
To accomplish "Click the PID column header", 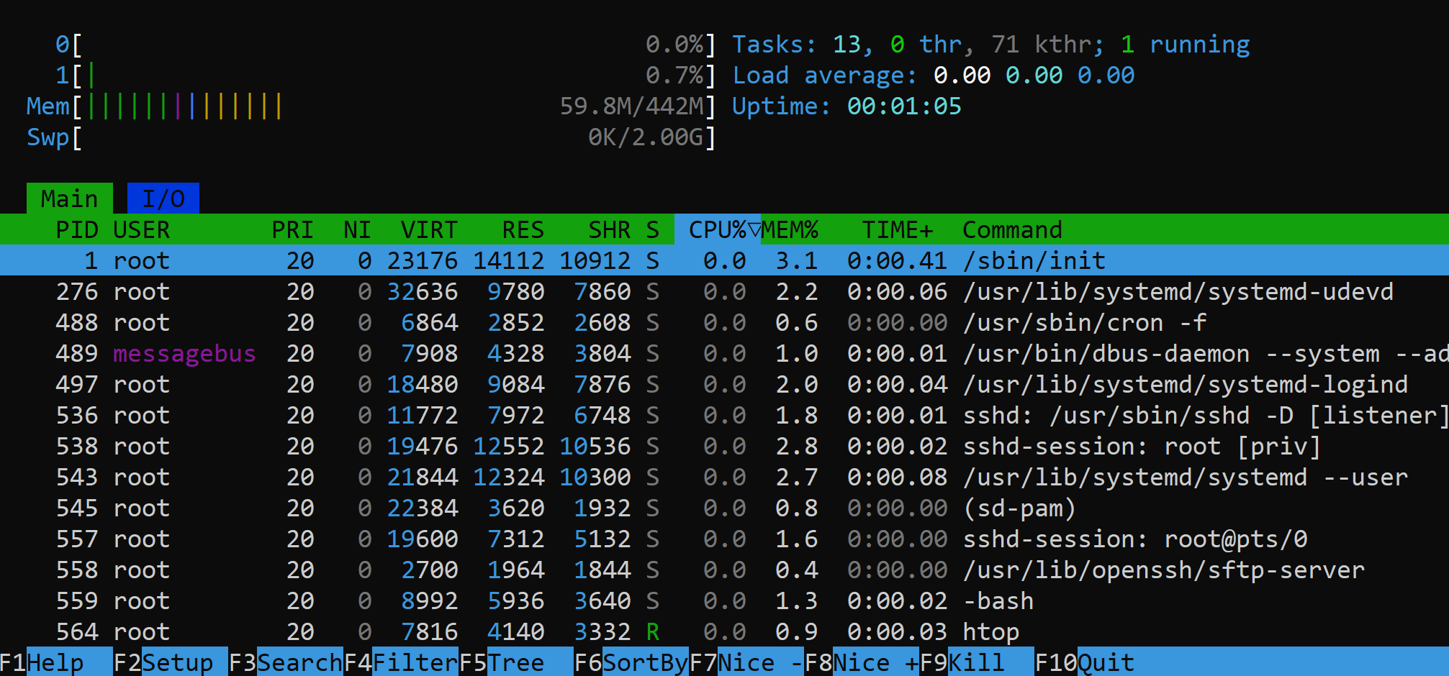I will pos(76,229).
